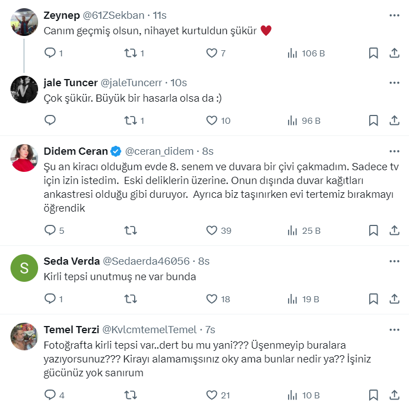Open more options for Zeynep's tweet
Viewport: 409px width, 410px height.
(x=394, y=15)
